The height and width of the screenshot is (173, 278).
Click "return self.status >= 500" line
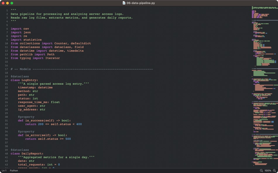click(x=48, y=139)
